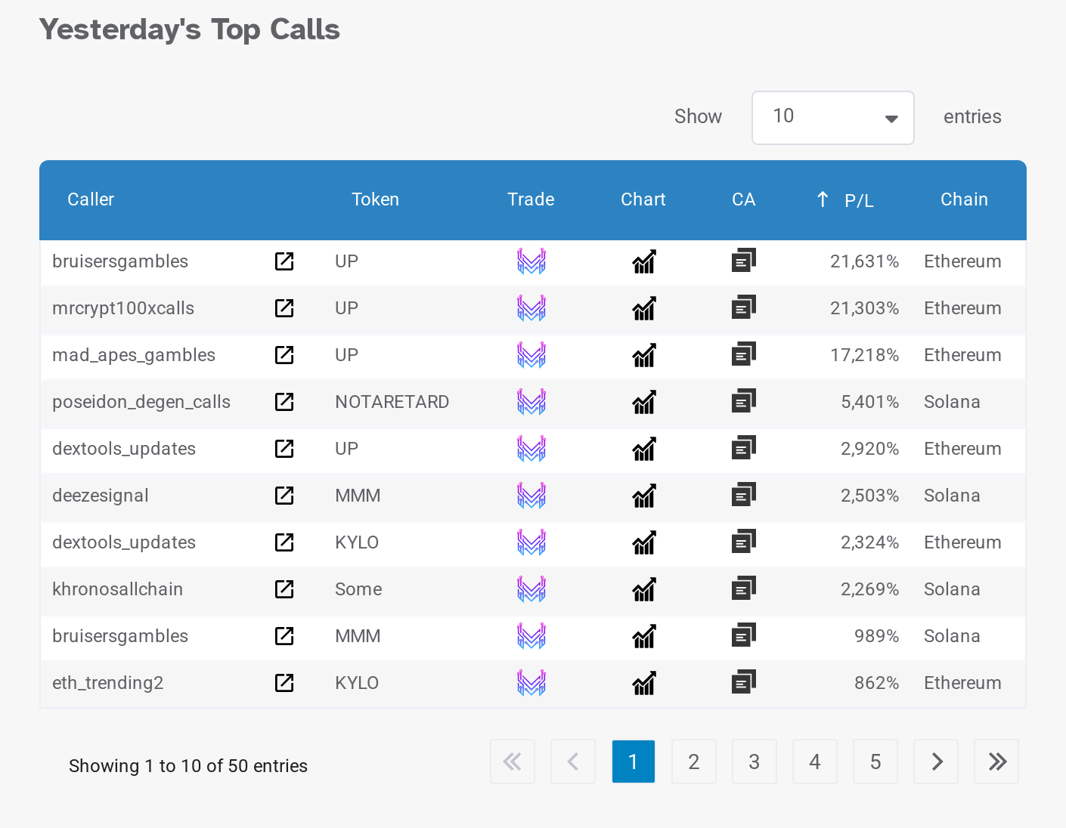Sort by Chain column header
The width and height of the screenshot is (1066, 828).
[x=964, y=199]
